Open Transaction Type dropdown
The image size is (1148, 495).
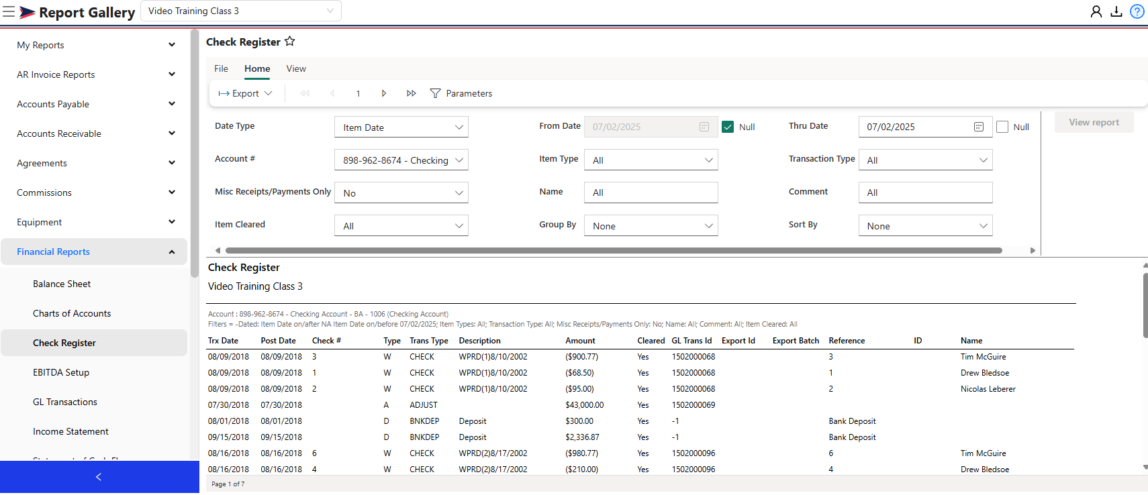point(926,160)
